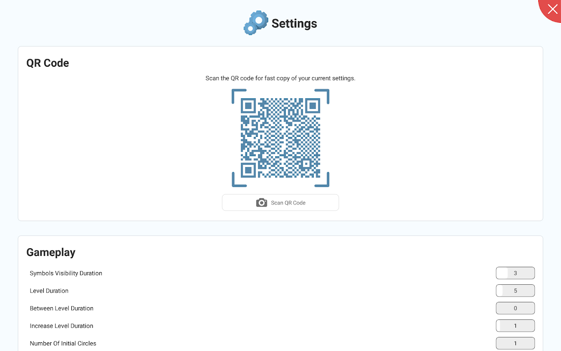
Task: Click the Scan QR Code button text
Action: 288,203
